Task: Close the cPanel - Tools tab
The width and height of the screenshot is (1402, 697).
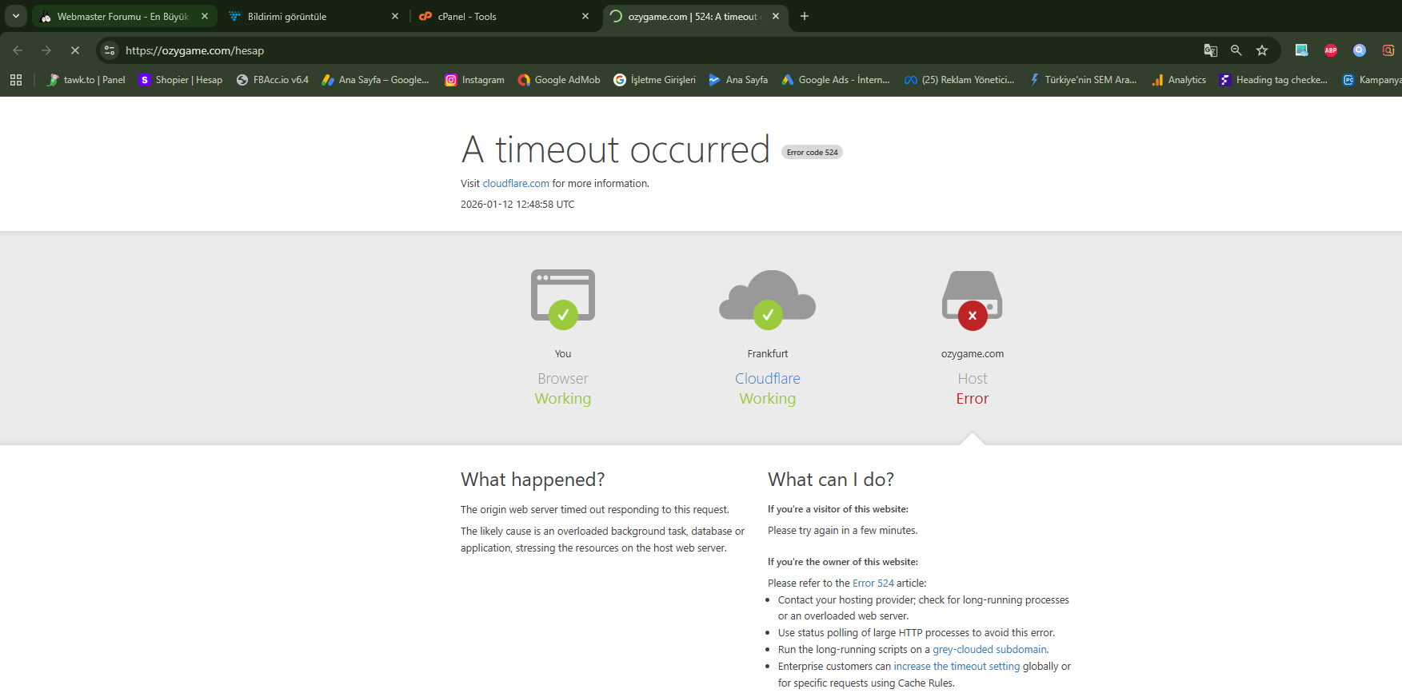Action: tap(585, 16)
